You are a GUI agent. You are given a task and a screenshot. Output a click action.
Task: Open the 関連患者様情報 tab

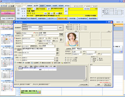(45, 63)
